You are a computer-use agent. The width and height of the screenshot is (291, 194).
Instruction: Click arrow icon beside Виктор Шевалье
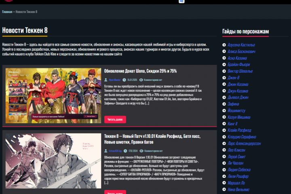pyautogui.click(x=224, y=71)
